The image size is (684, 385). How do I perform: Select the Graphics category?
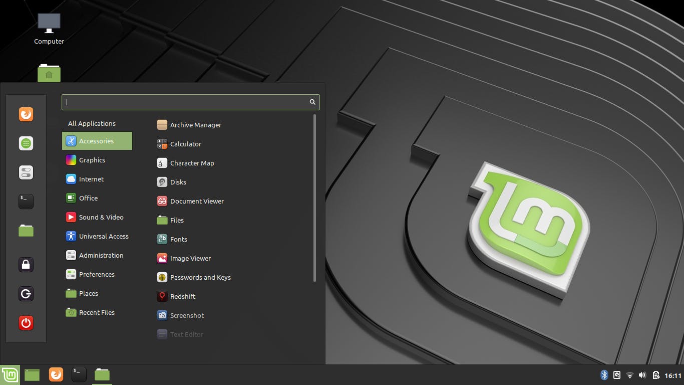click(x=92, y=160)
